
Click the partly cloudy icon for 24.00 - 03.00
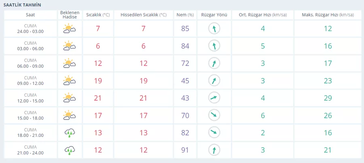[x=69, y=29]
